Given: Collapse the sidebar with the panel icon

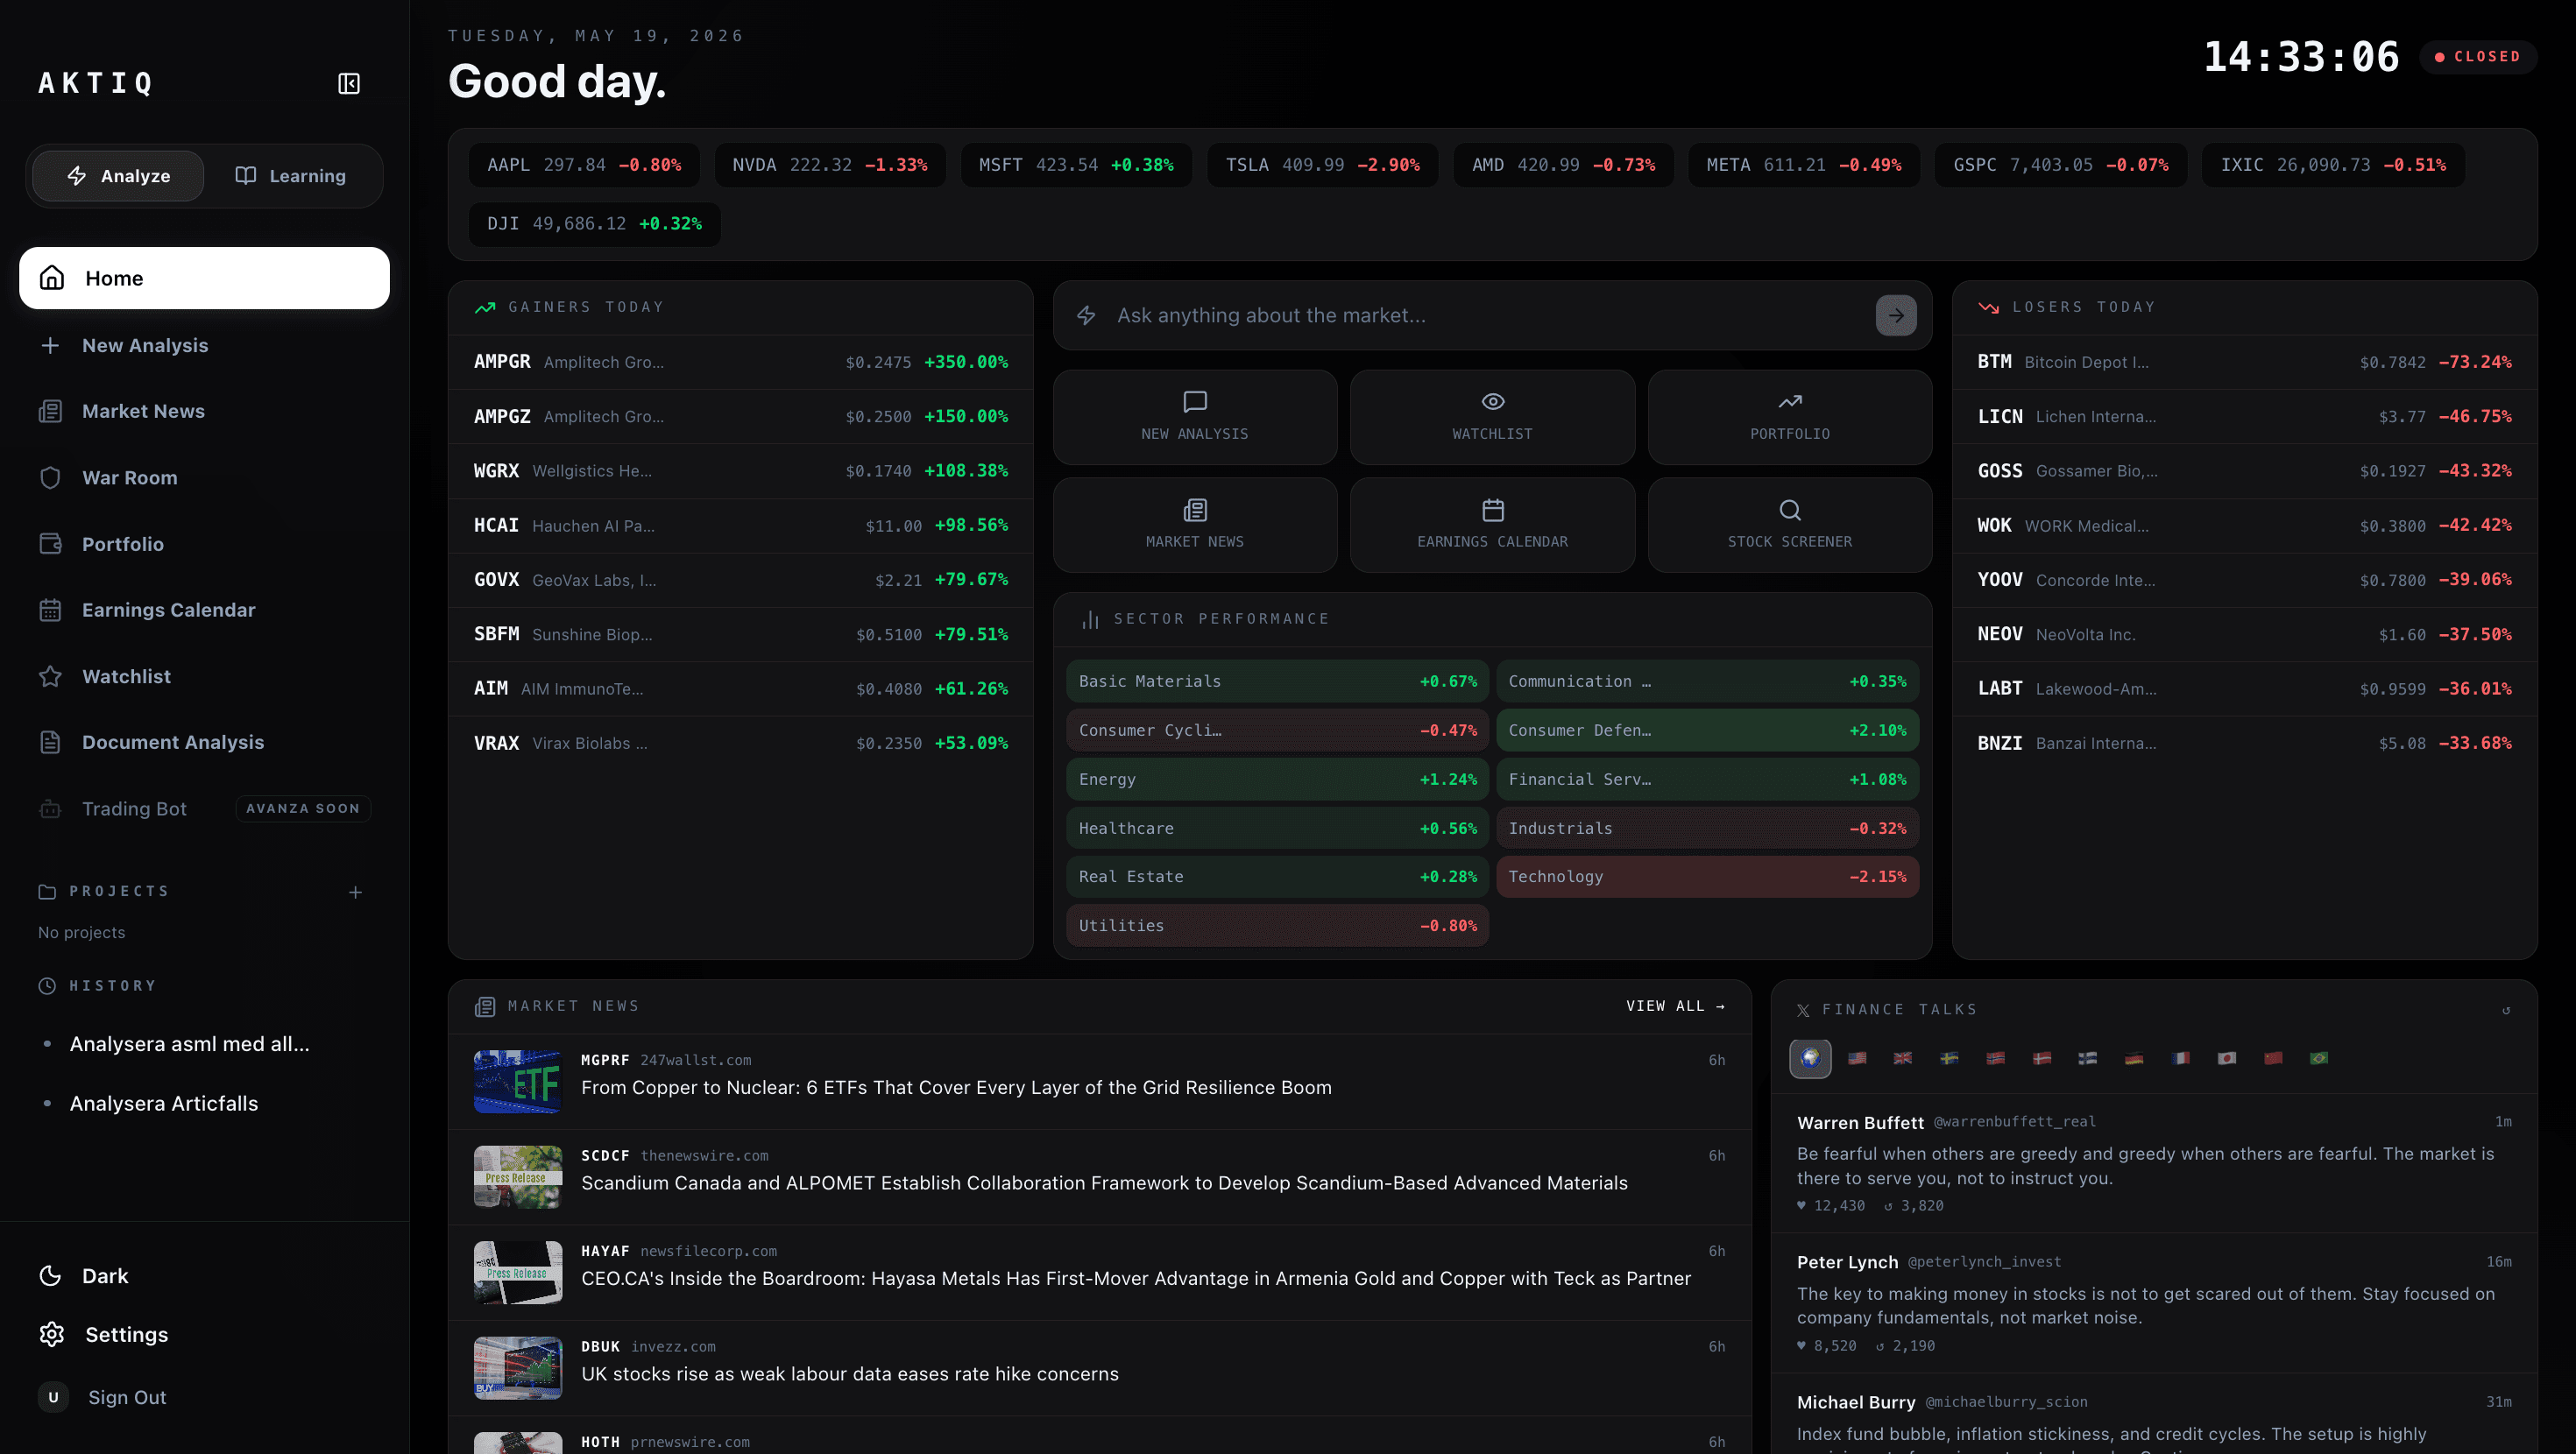Looking at the screenshot, I should click(x=348, y=83).
